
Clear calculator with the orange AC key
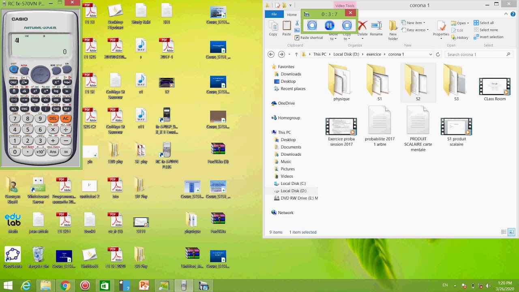pyautogui.click(x=65, y=118)
